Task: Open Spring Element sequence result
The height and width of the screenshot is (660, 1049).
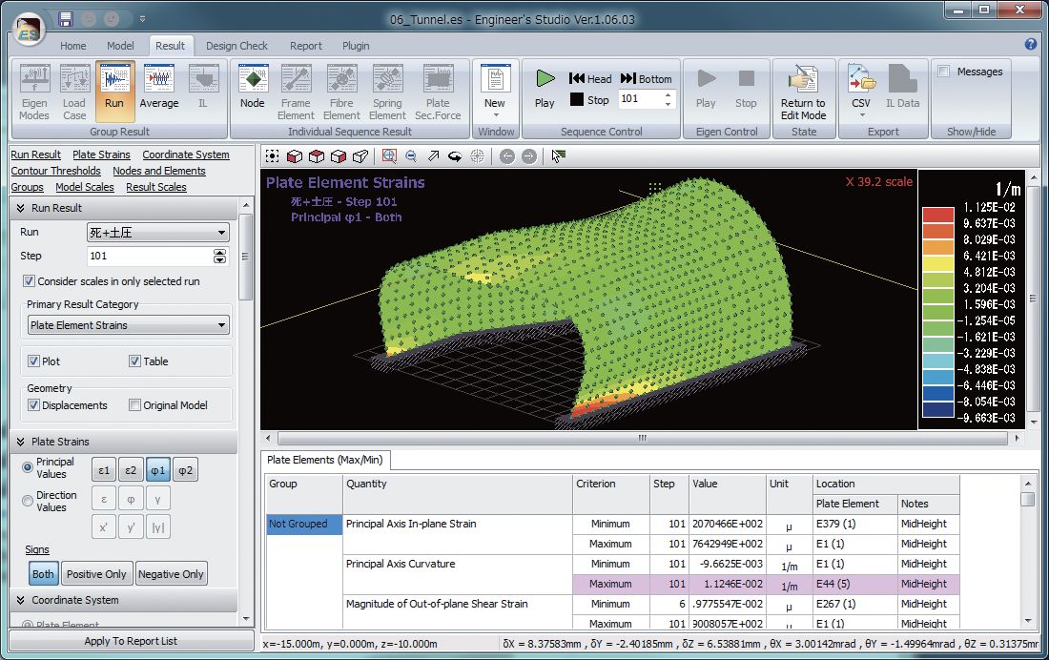Action: click(387, 93)
